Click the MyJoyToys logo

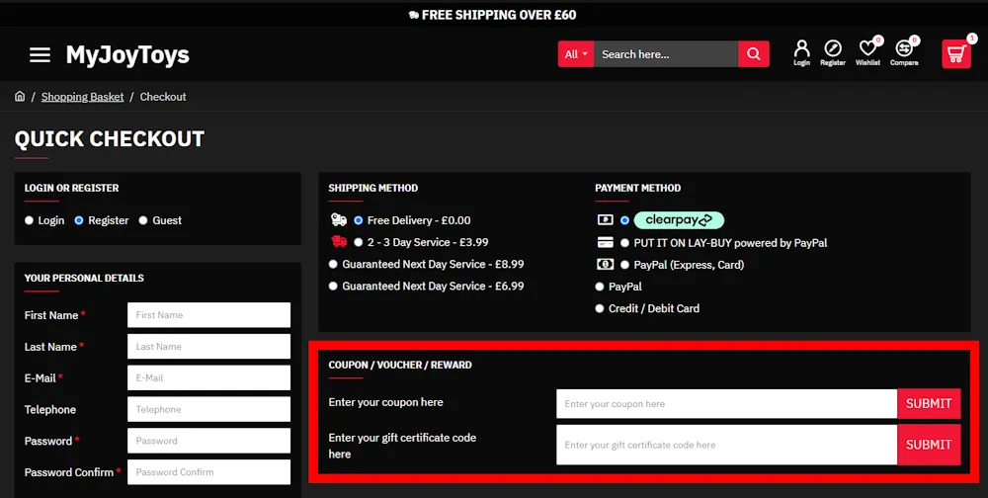(x=127, y=55)
